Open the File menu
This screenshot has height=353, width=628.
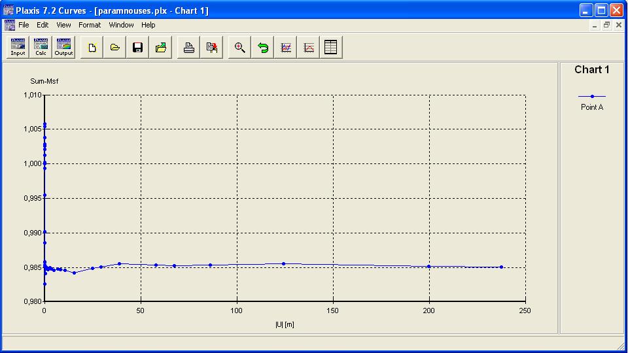[24, 25]
